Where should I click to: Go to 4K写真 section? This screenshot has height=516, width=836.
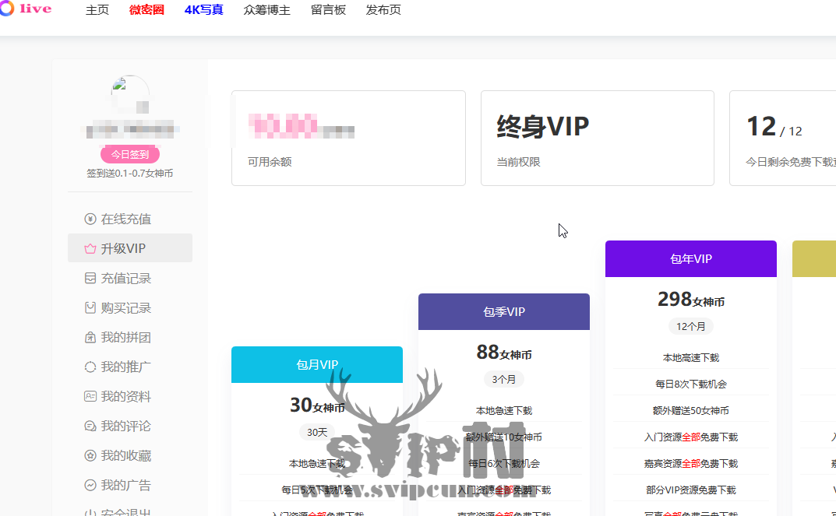(203, 10)
